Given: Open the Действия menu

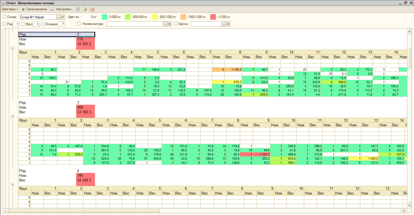Looking at the screenshot, I should tap(10, 9).
